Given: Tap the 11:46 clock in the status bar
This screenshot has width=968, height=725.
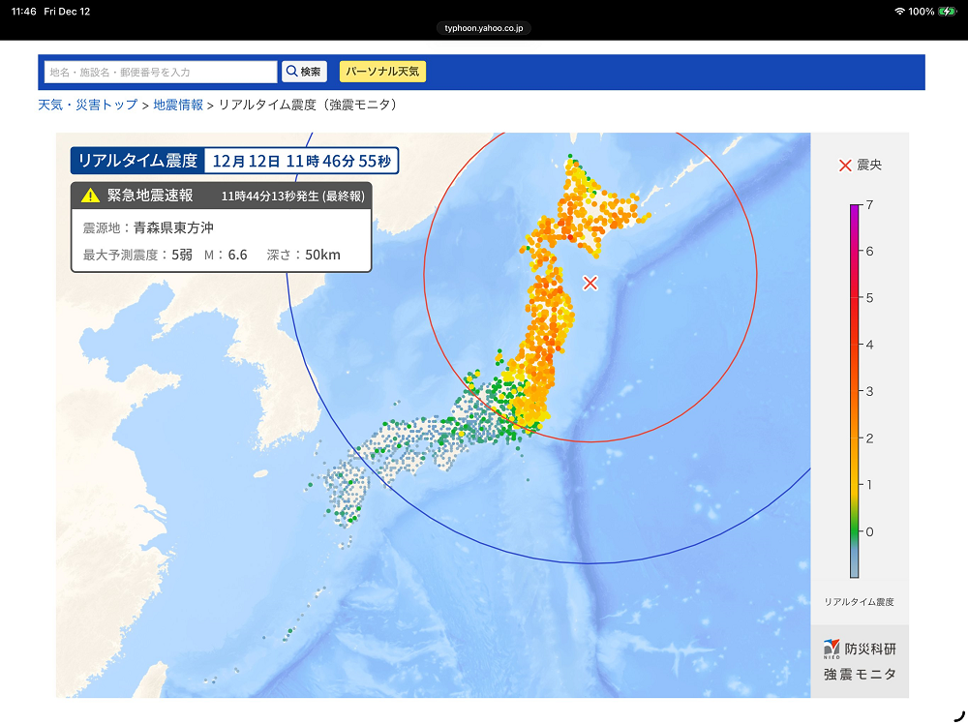Looking at the screenshot, I should click(x=24, y=12).
